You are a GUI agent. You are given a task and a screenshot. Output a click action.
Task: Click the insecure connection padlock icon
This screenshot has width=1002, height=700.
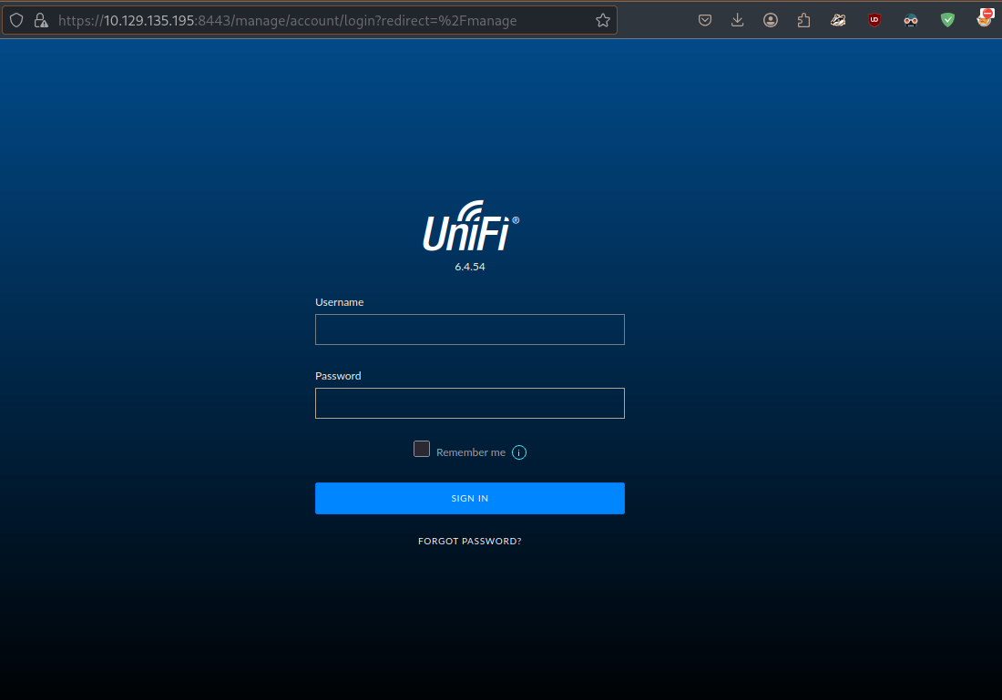click(x=39, y=20)
